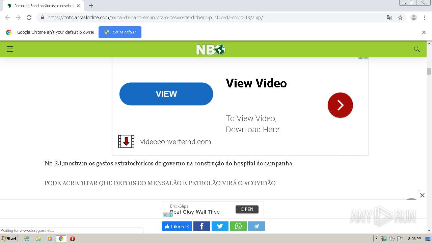Open videoconverterhd.com ad link
This screenshot has height=243, width=432.
coord(175,142)
